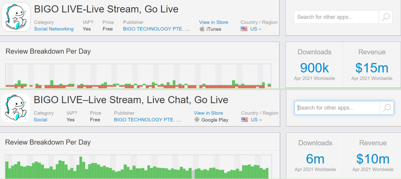Viewport: 401px width, 179px height.
Task: Click View in Store above iTunes
Action: (x=213, y=22)
